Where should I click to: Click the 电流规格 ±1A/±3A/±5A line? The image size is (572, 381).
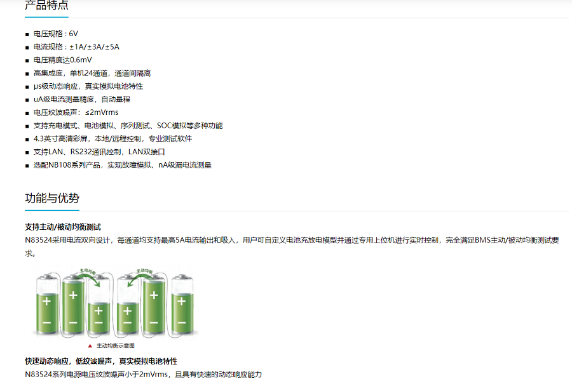[x=76, y=47]
